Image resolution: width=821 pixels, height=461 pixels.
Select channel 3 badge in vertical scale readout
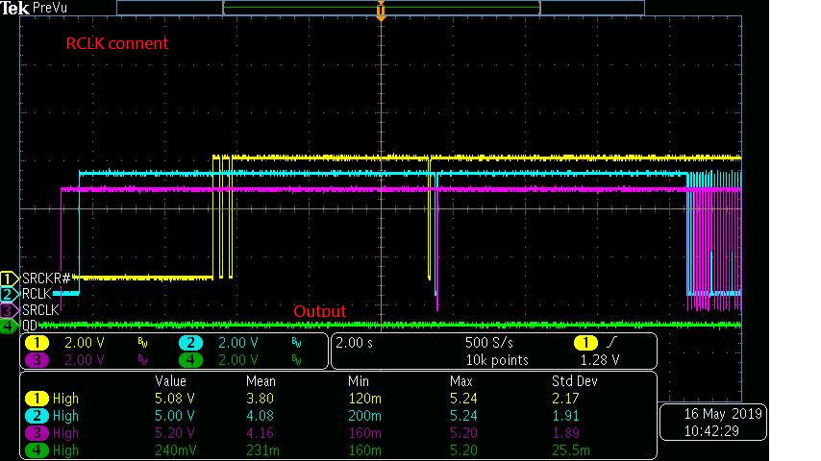point(37,360)
